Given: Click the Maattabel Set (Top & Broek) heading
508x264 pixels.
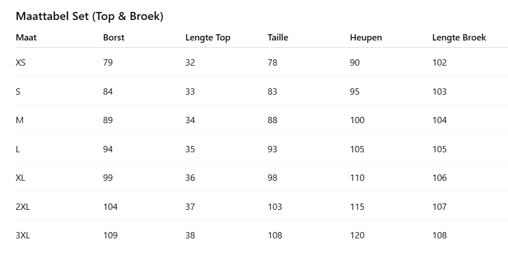Looking at the screenshot, I should (x=90, y=17).
